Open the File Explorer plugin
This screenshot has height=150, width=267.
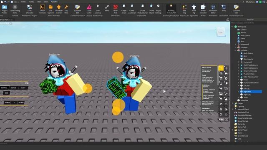pos(50,9)
